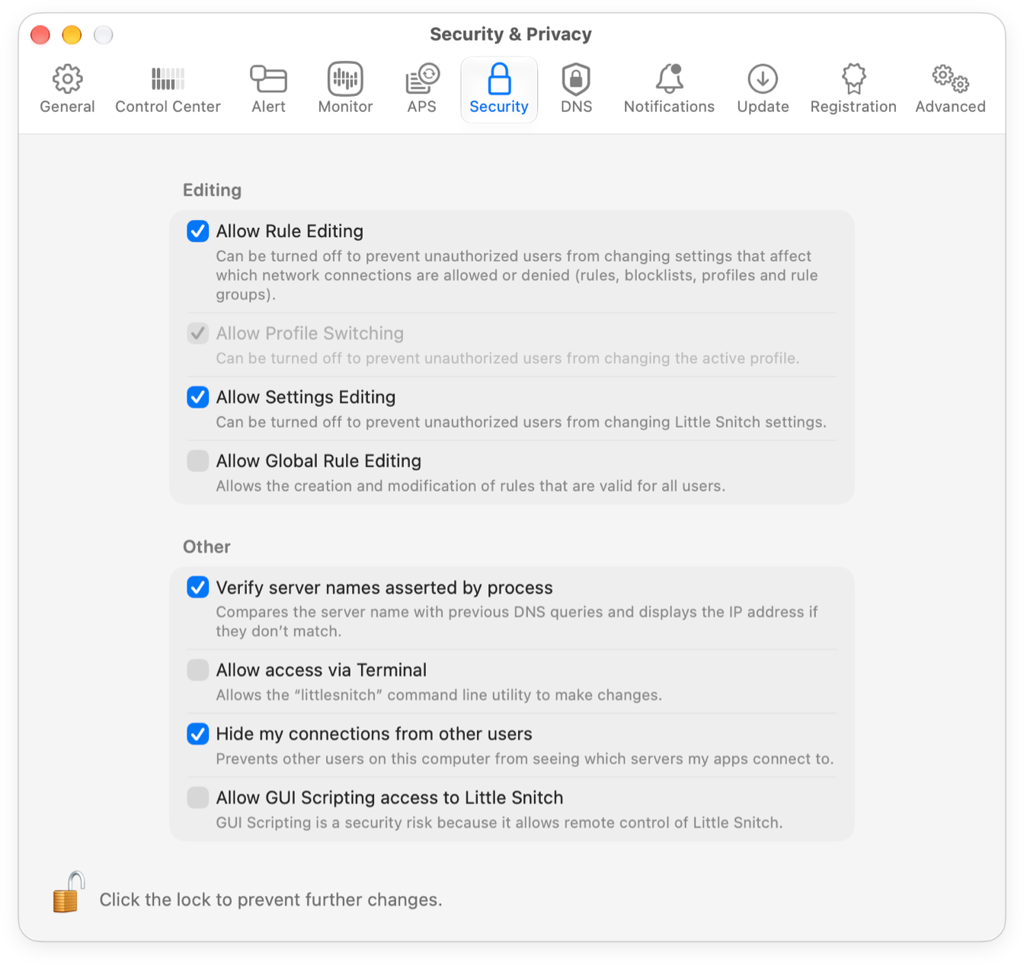Open the Update download icon
The height and width of the screenshot is (965, 1024).
point(763,79)
